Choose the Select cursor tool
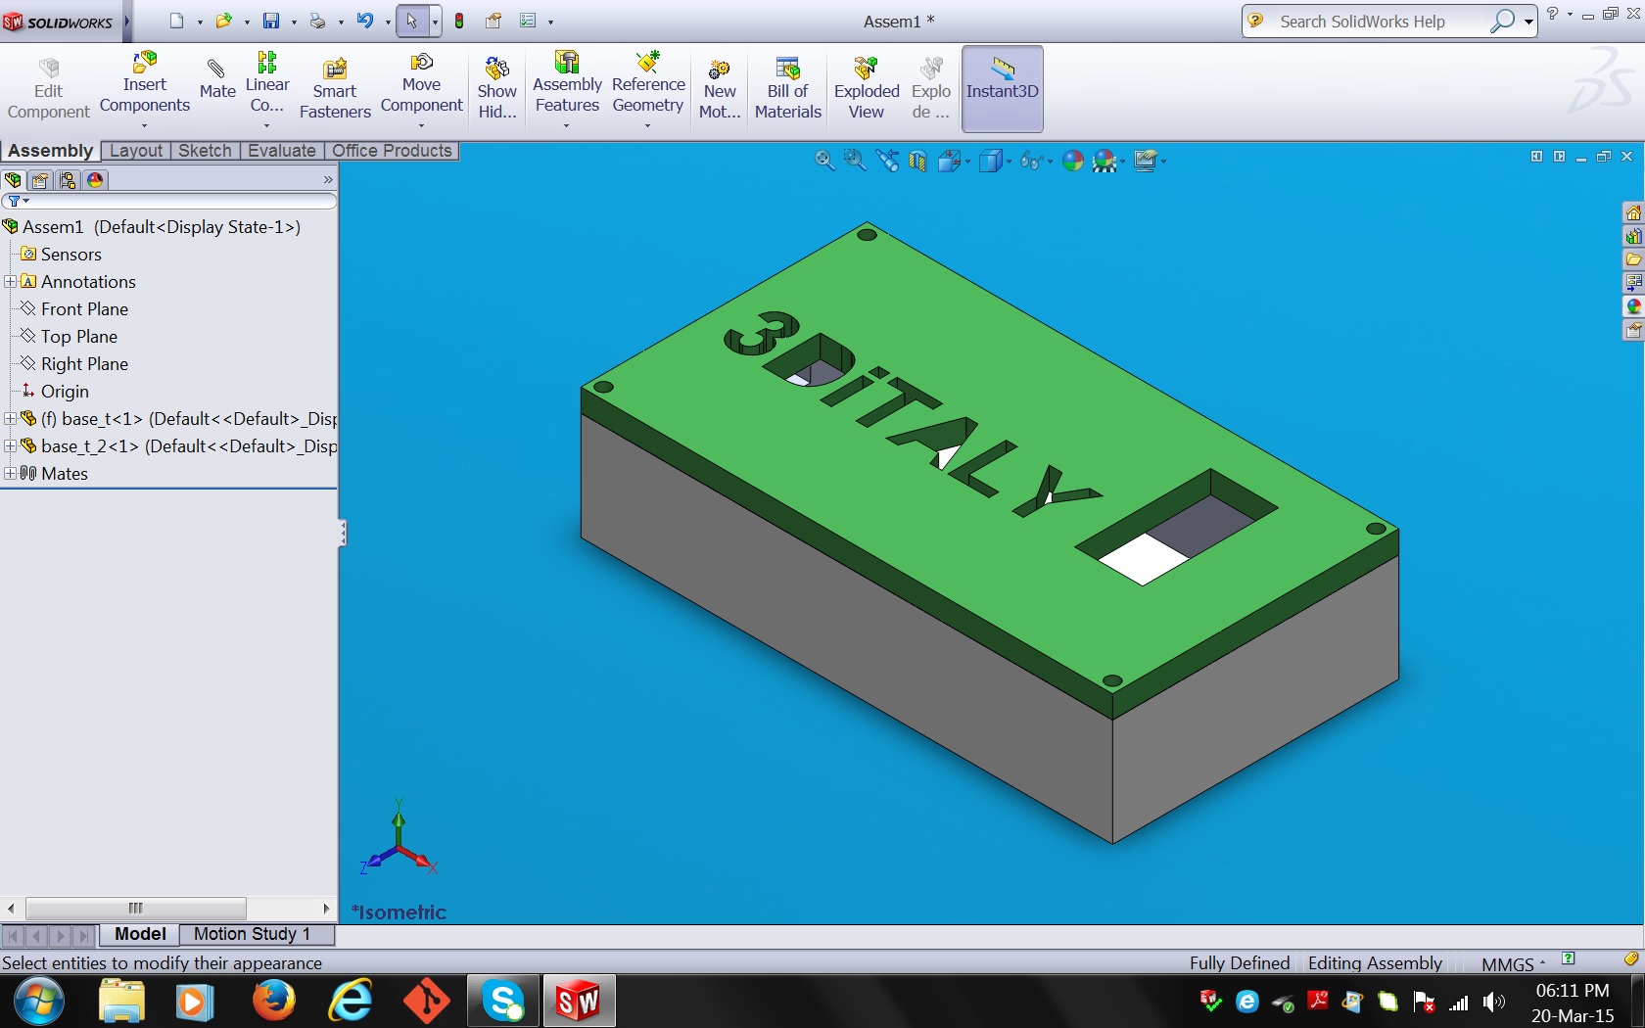 coord(412,21)
